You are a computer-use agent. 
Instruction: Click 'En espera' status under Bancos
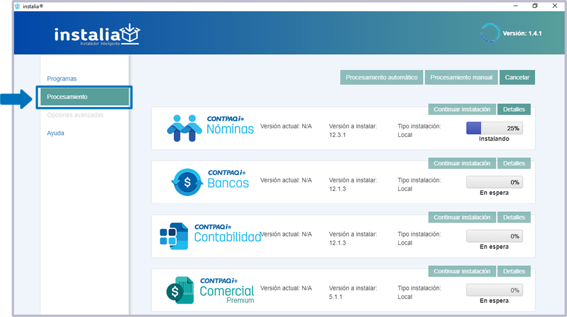click(494, 193)
